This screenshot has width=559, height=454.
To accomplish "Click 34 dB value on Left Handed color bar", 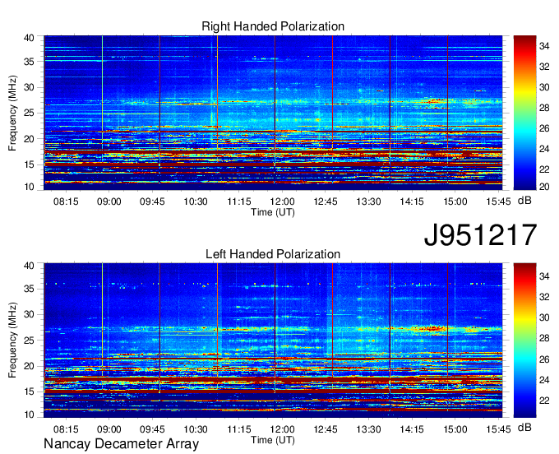I will (544, 276).
